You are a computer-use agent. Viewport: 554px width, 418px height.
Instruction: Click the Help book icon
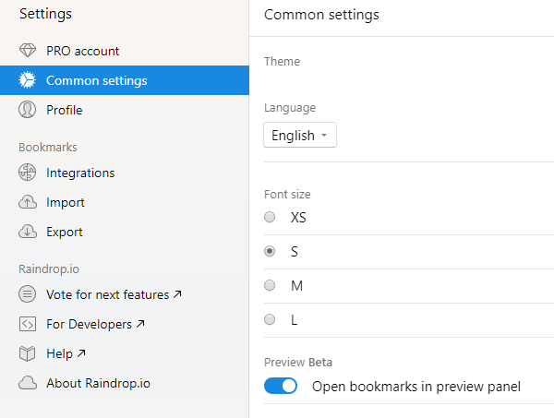(27, 353)
